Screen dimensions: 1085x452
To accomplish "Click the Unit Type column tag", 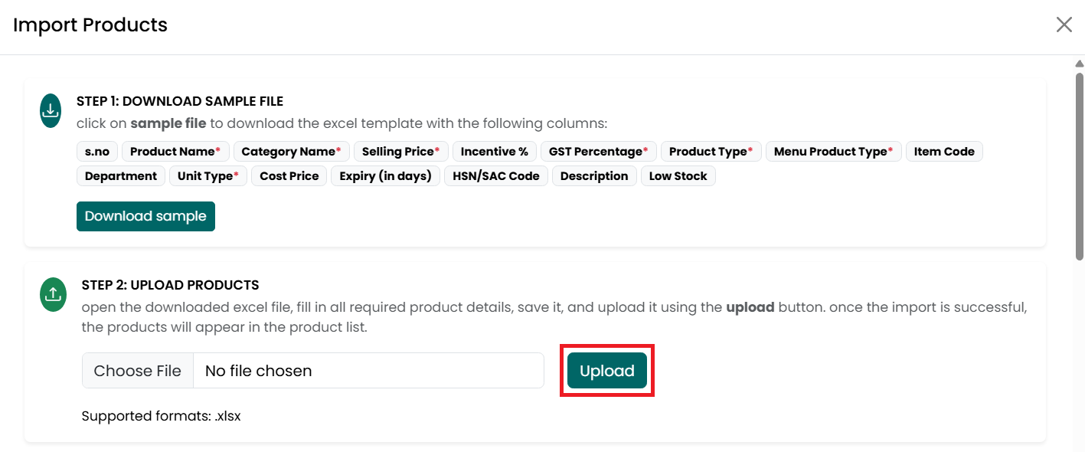I will (208, 176).
